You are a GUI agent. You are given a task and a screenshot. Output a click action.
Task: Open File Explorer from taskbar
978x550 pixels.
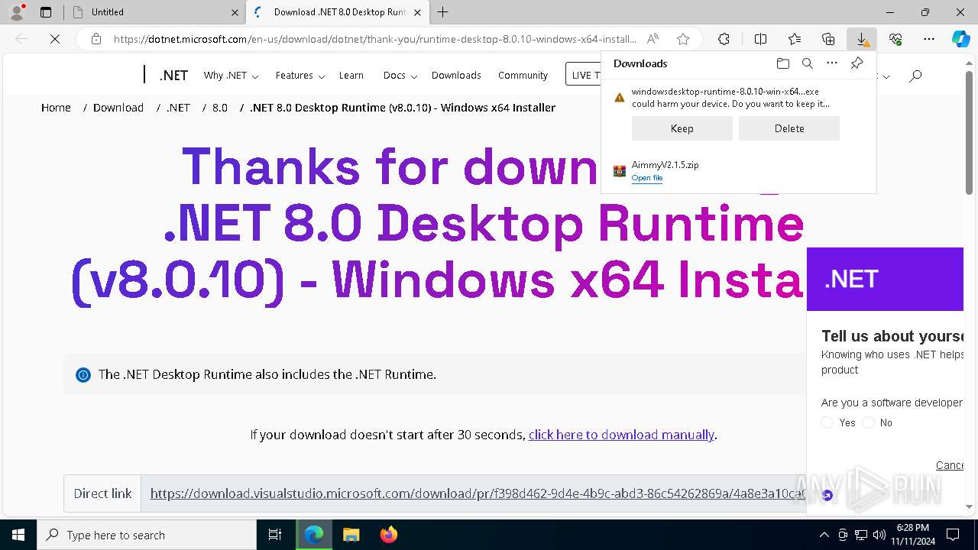tap(351, 535)
